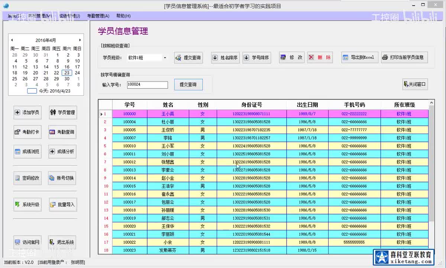Viewport: 446px width, 268px height.
Task: Click the 系统升级 sidebar button
Action: tap(27, 204)
